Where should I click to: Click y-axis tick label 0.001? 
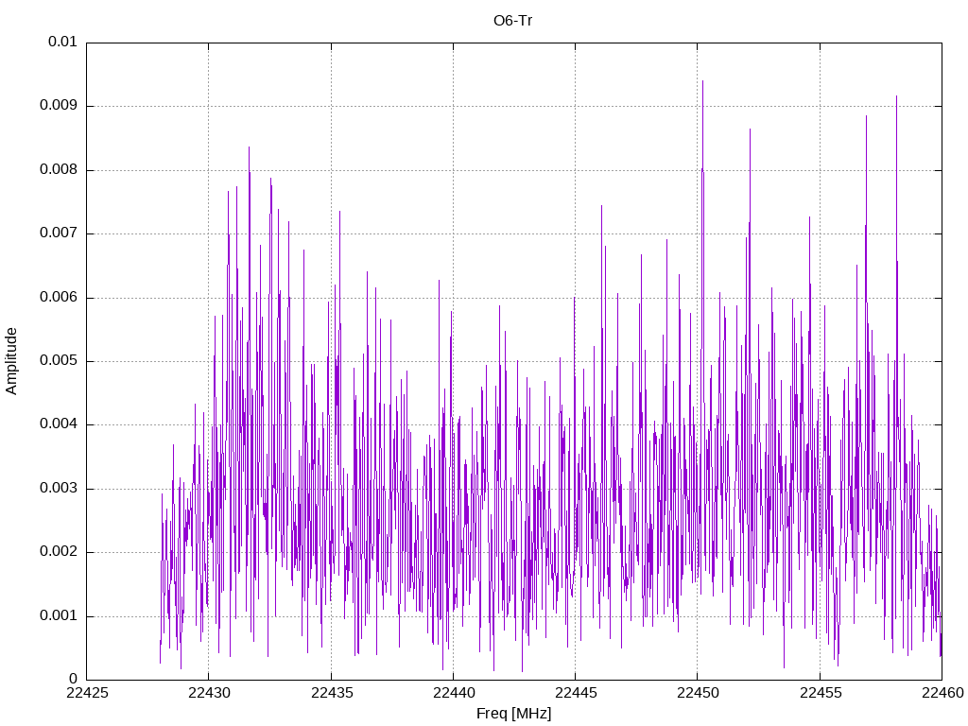tap(59, 616)
